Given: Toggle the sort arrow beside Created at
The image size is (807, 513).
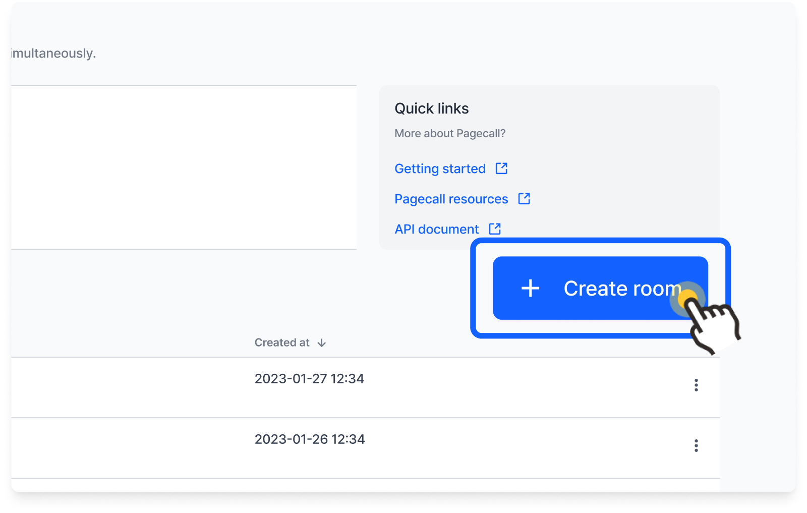Looking at the screenshot, I should 322,343.
